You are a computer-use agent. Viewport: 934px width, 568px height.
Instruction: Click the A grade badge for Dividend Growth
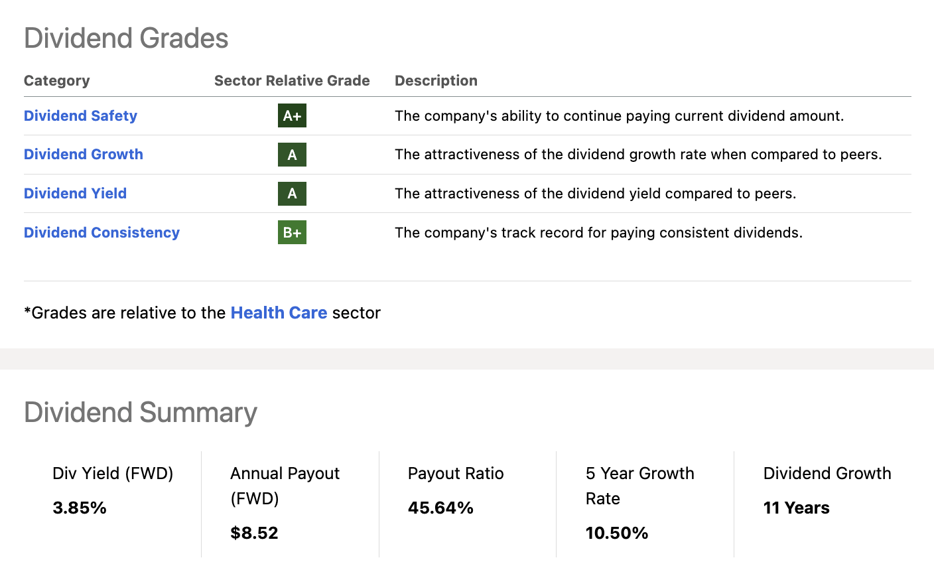pos(292,155)
